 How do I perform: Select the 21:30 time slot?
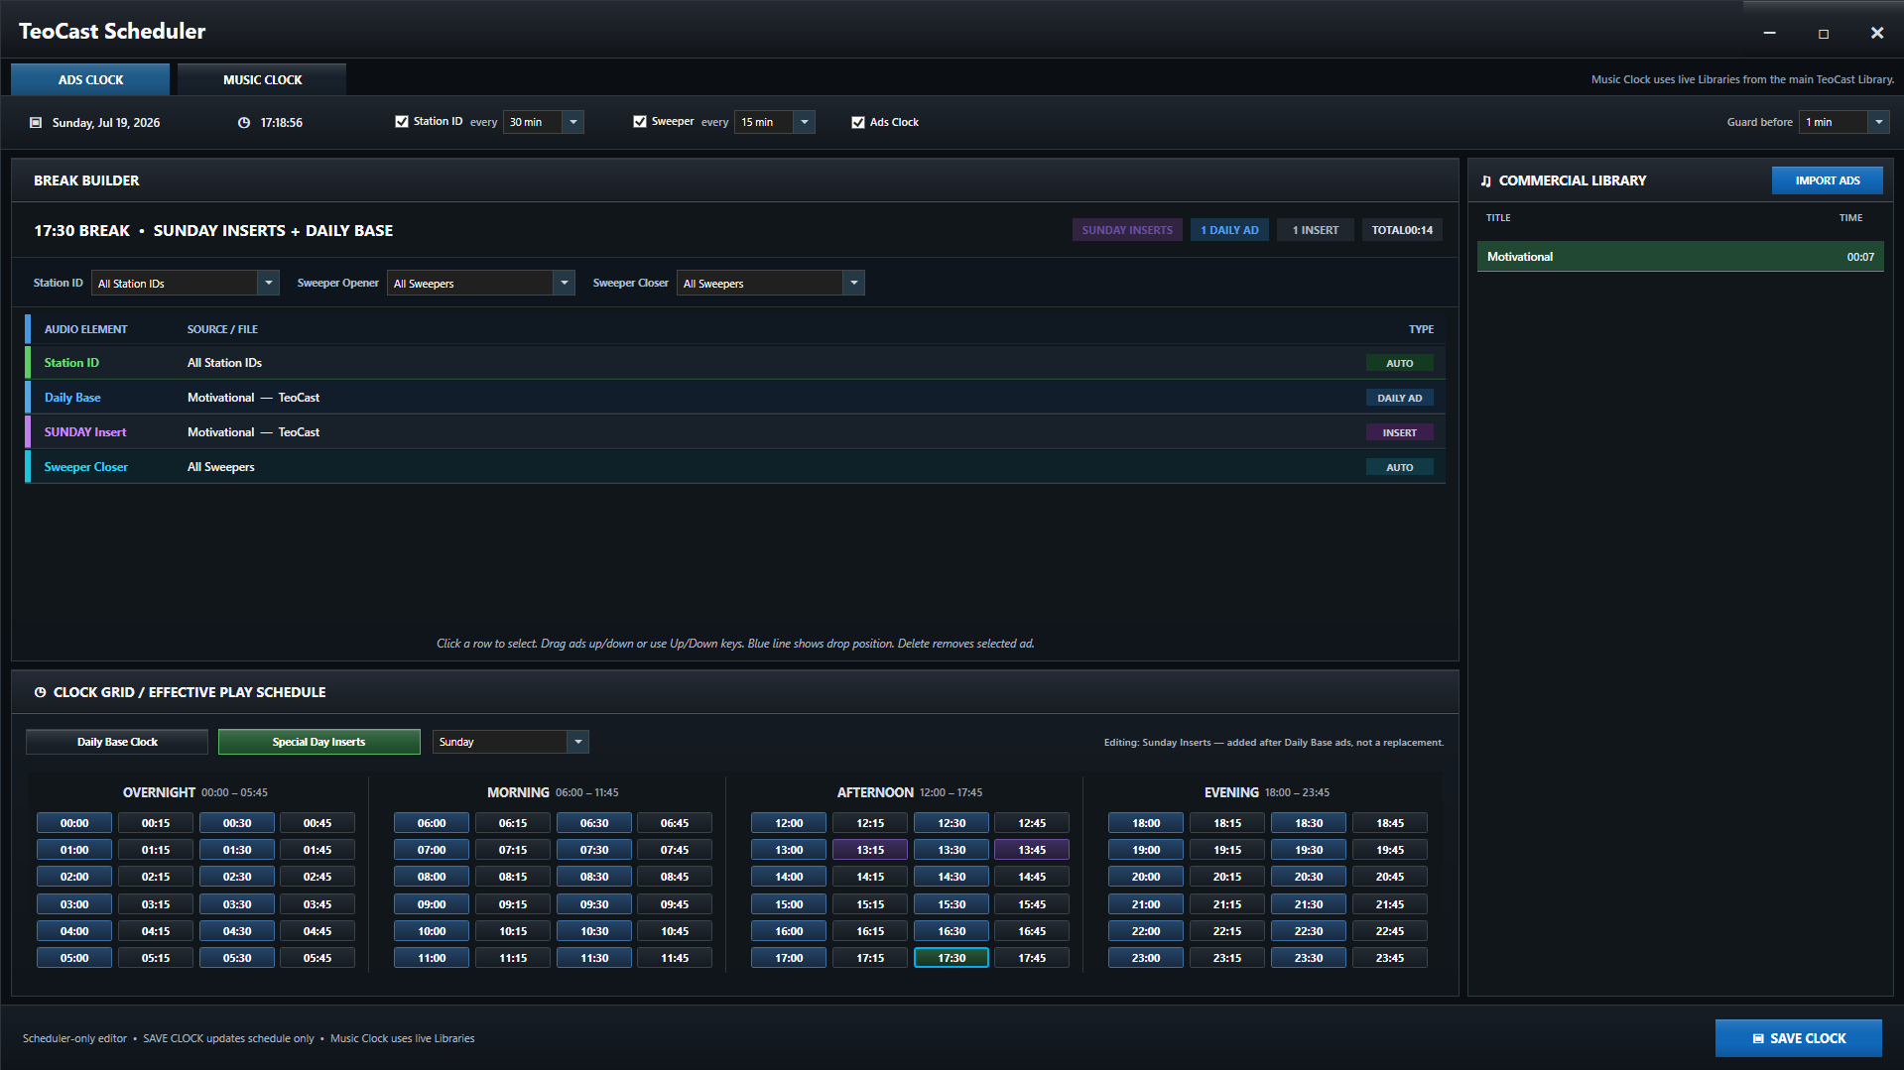point(1308,904)
